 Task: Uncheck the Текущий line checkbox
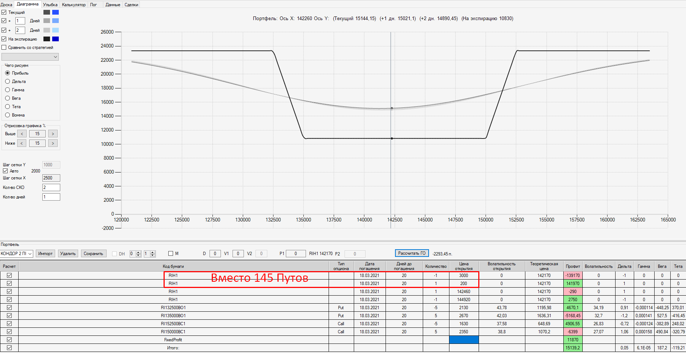(x=4, y=12)
